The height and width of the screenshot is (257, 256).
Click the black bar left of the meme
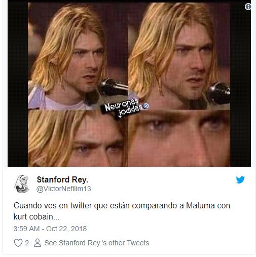pyautogui.click(x=18, y=85)
